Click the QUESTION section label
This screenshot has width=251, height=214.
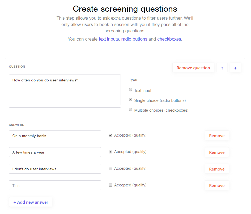[x=17, y=67]
